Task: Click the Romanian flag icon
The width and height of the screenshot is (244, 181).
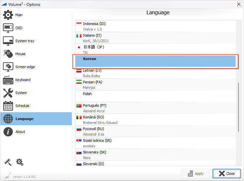Action: [x=79, y=117]
